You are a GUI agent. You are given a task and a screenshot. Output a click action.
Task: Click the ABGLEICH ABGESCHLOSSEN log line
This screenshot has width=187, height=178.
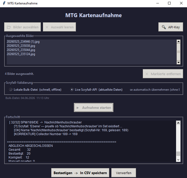pyautogui.click(x=31, y=146)
